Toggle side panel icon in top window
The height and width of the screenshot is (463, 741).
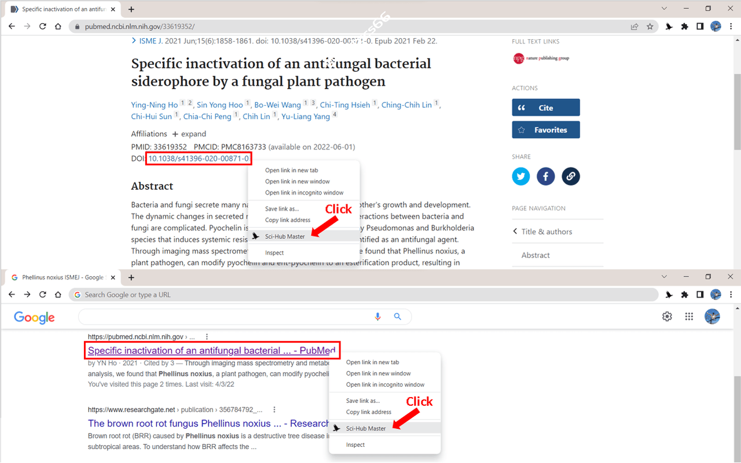(700, 26)
